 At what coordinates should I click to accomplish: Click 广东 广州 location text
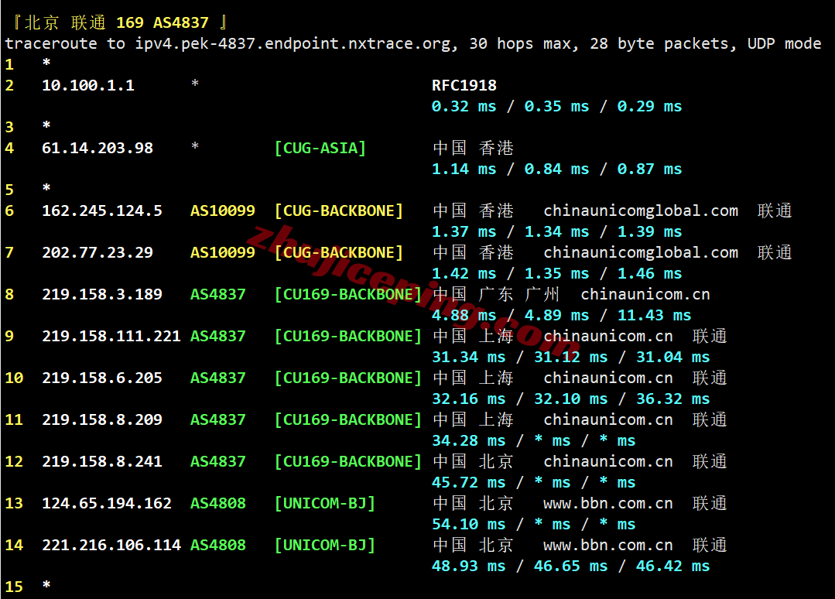point(518,294)
